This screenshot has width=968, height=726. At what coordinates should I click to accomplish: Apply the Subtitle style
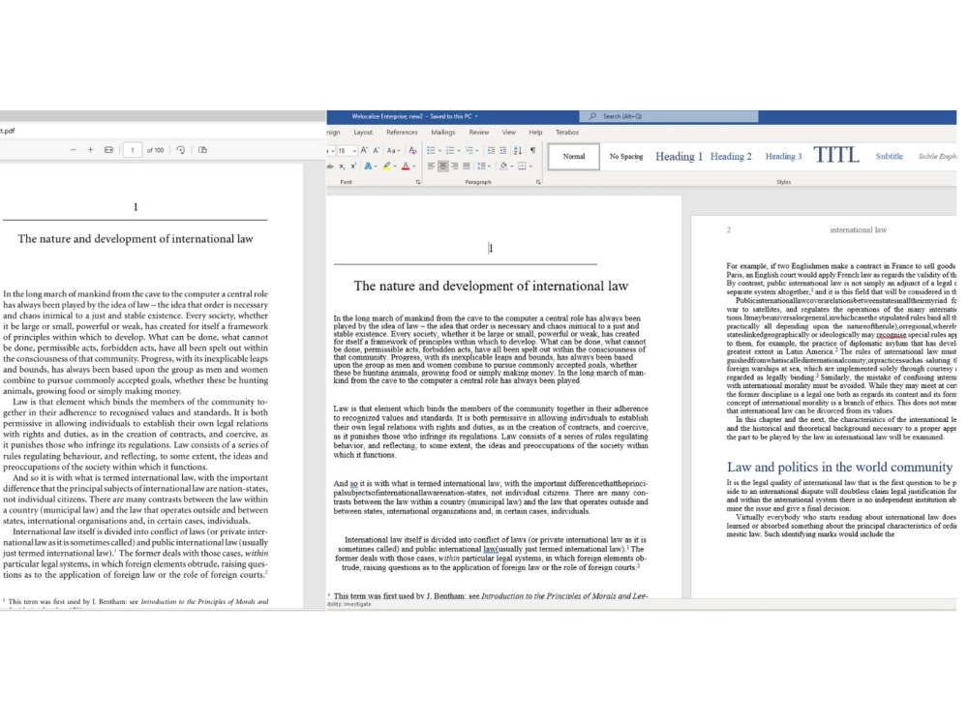pos(889,156)
